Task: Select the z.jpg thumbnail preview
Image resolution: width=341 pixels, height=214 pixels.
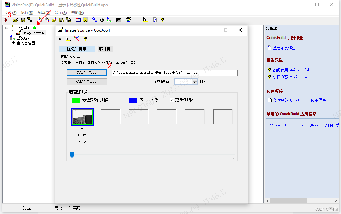Action: point(82,116)
